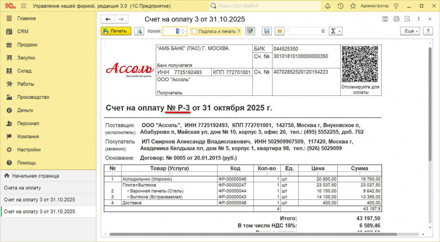The height and width of the screenshot is (242, 440).
Task: Open the sigma sum dropdown
Action: (x=335, y=31)
